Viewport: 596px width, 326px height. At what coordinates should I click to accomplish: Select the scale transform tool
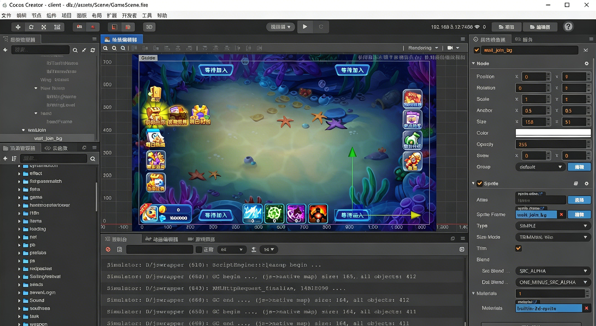pyautogui.click(x=44, y=27)
